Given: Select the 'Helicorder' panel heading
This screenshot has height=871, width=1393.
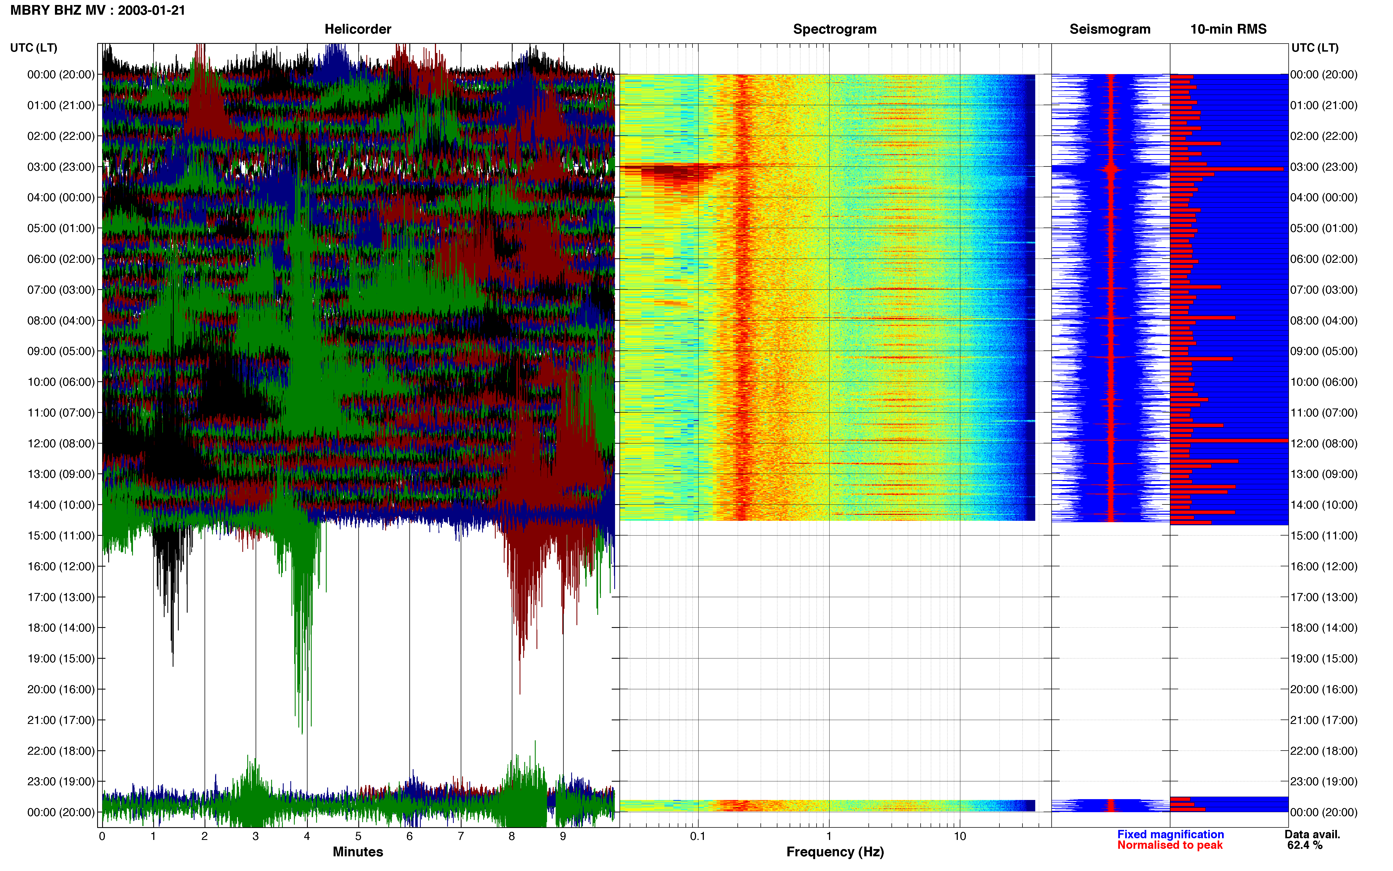Looking at the screenshot, I should pos(358,29).
